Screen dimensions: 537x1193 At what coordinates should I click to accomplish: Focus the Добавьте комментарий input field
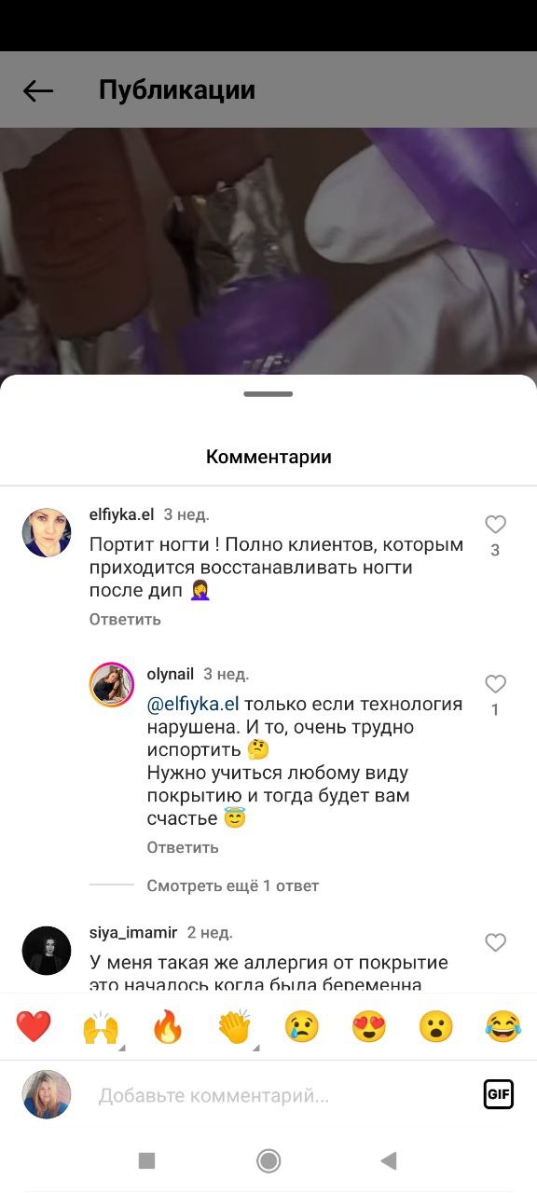[x=280, y=1096]
